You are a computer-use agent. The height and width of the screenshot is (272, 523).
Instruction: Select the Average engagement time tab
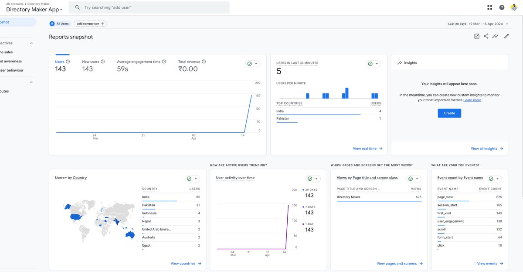pyautogui.click(x=141, y=65)
